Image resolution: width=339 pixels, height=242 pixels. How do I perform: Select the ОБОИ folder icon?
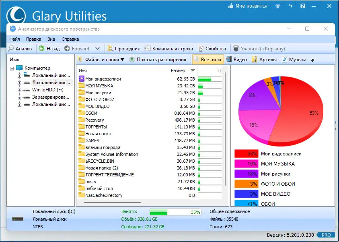coord(82,113)
